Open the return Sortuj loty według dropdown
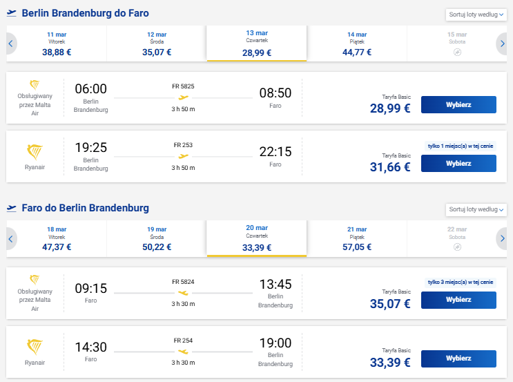 [476, 209]
